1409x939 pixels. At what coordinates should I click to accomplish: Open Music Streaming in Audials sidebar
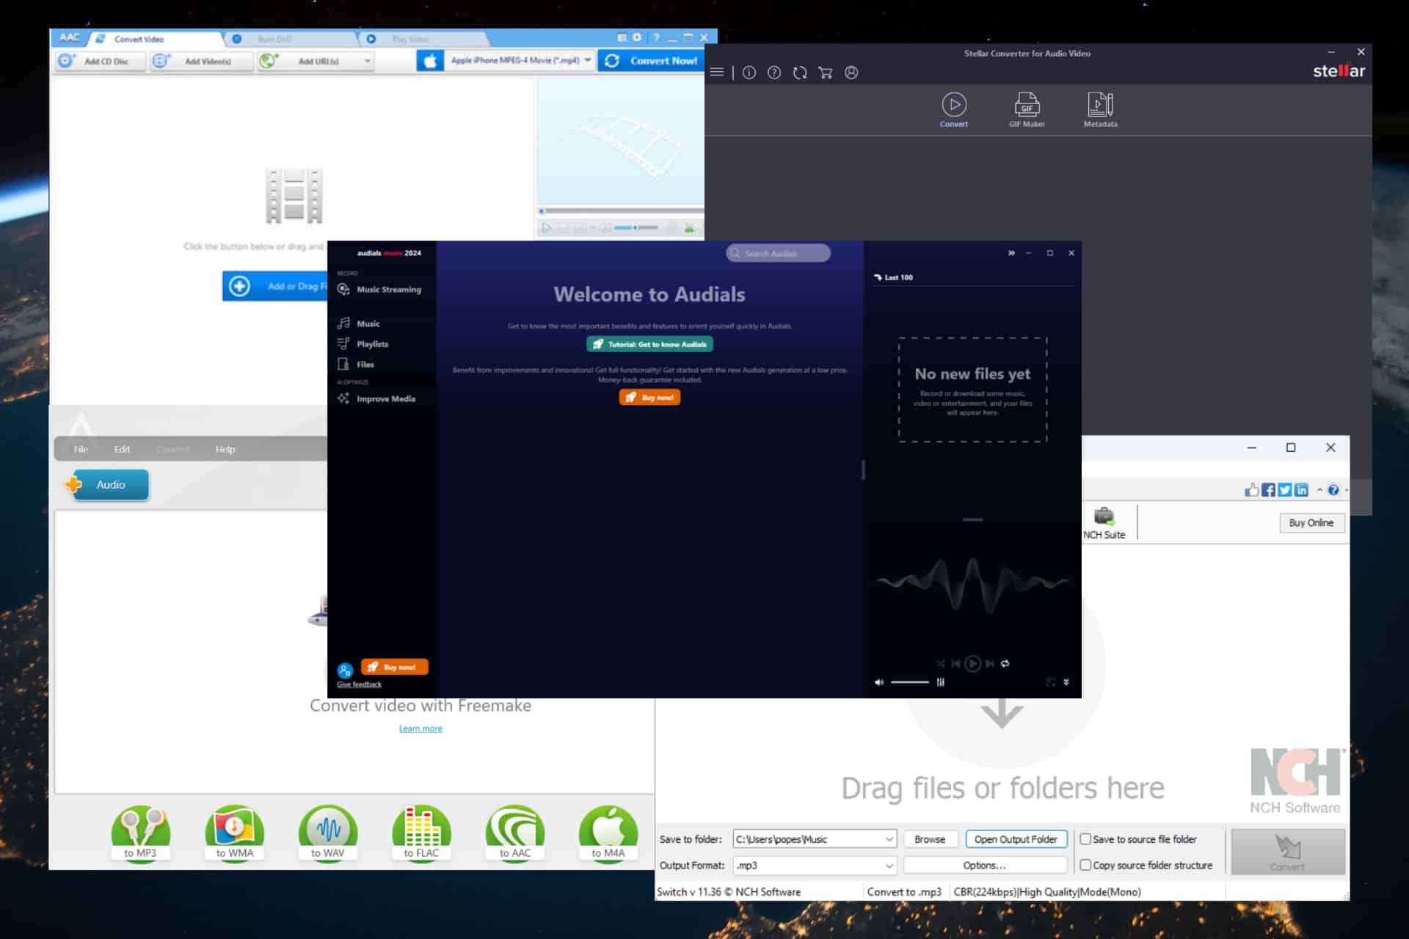coord(379,290)
